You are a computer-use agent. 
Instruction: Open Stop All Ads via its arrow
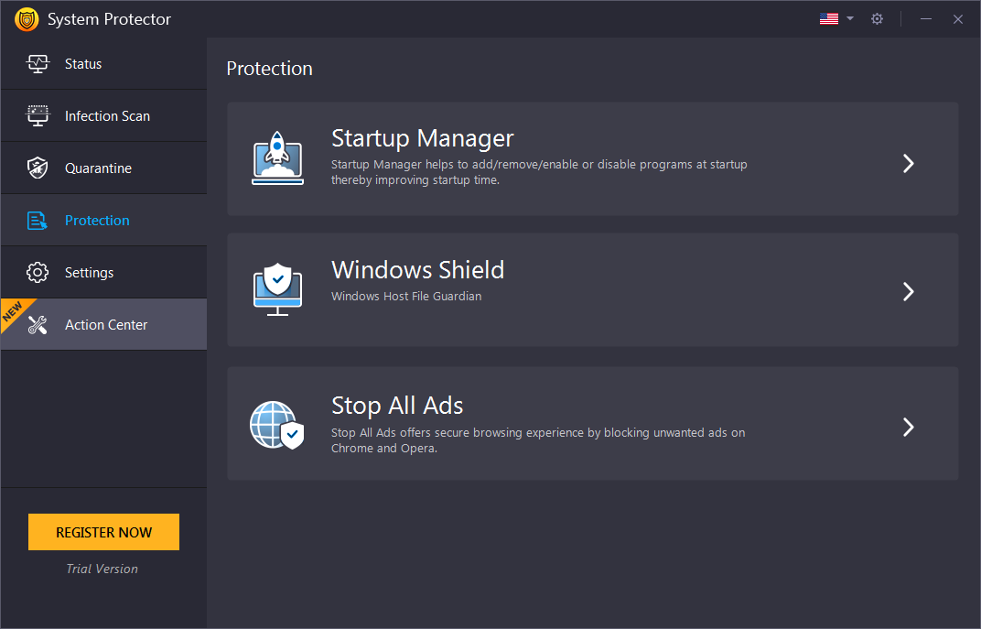coord(908,427)
